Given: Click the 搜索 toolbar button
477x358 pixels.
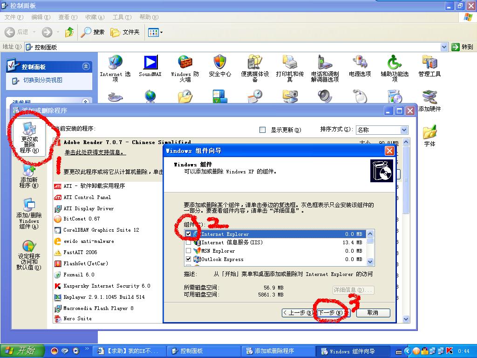Looking at the screenshot, I should (93, 32).
